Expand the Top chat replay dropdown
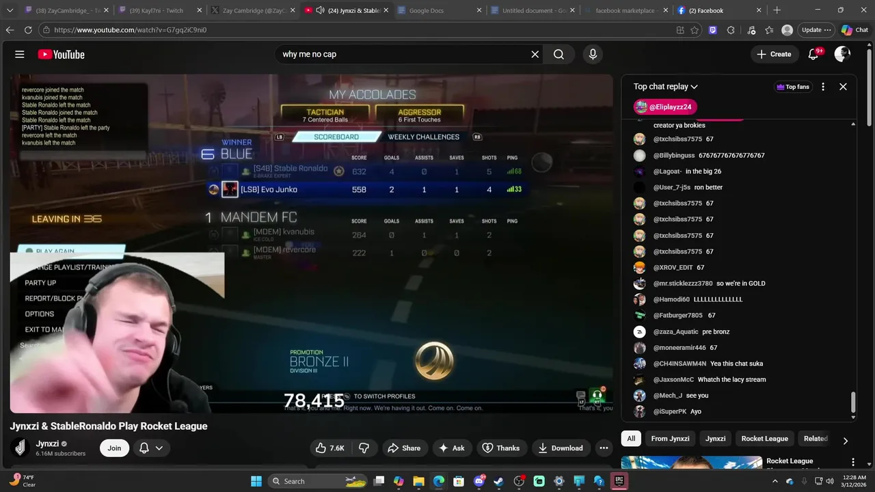 (x=666, y=87)
